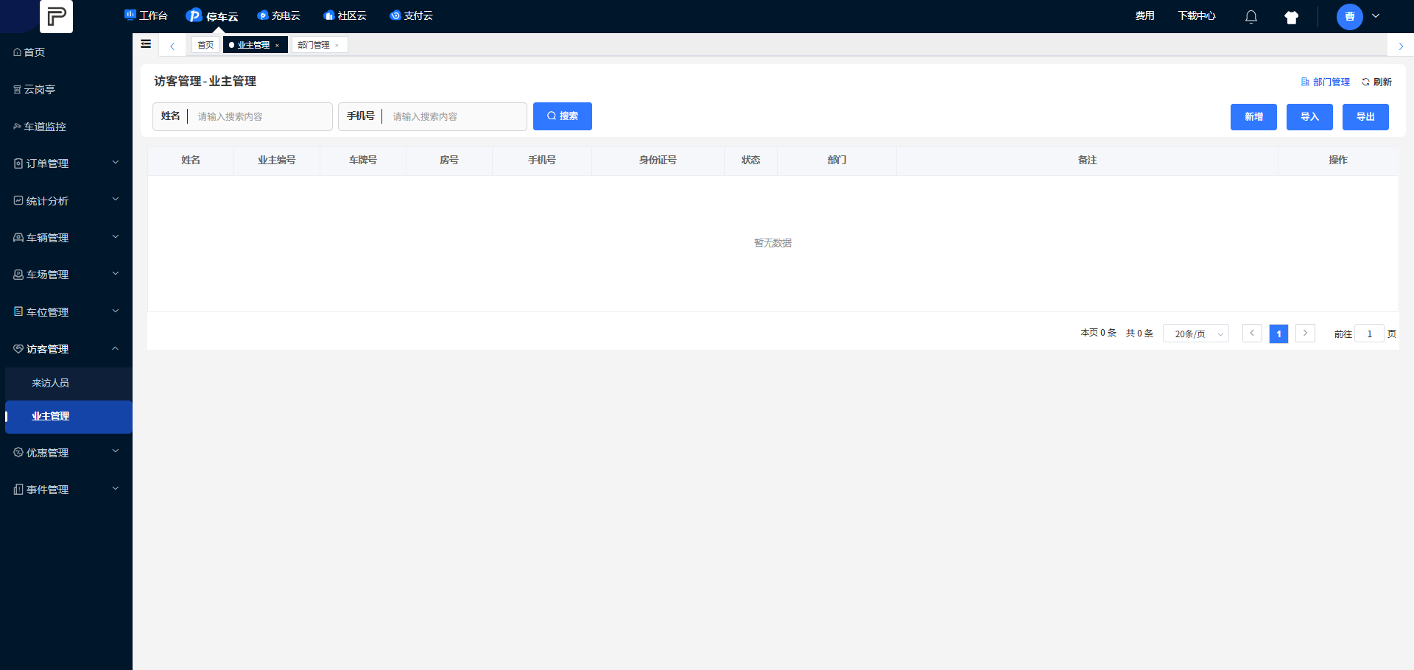Go to previous page arrow

click(1252, 334)
